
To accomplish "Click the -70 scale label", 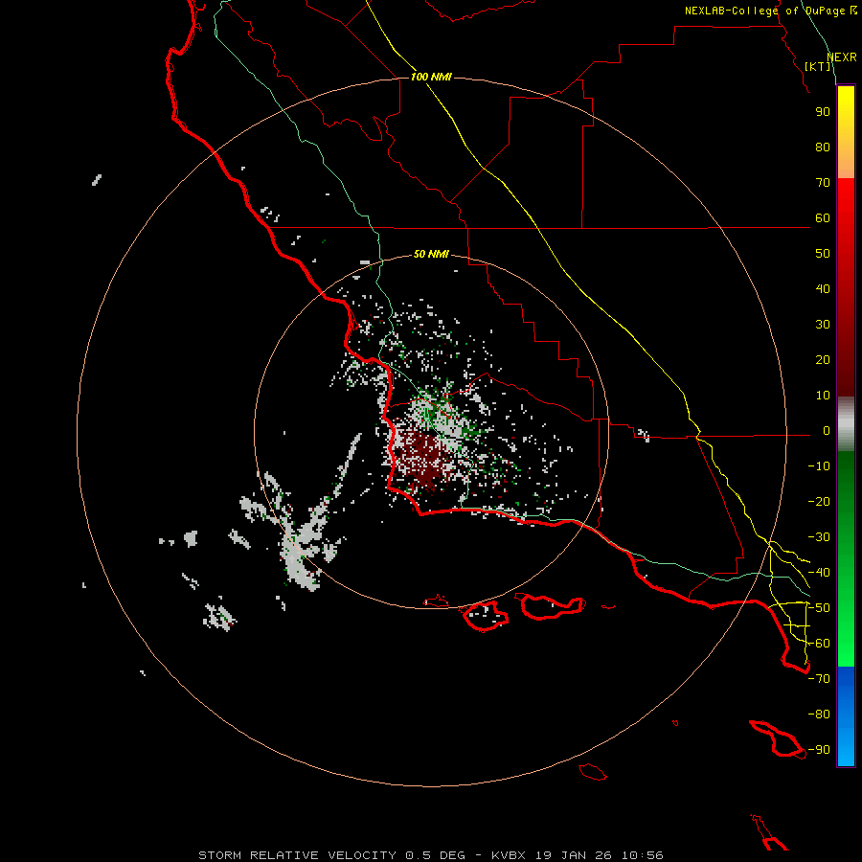I will [x=819, y=679].
